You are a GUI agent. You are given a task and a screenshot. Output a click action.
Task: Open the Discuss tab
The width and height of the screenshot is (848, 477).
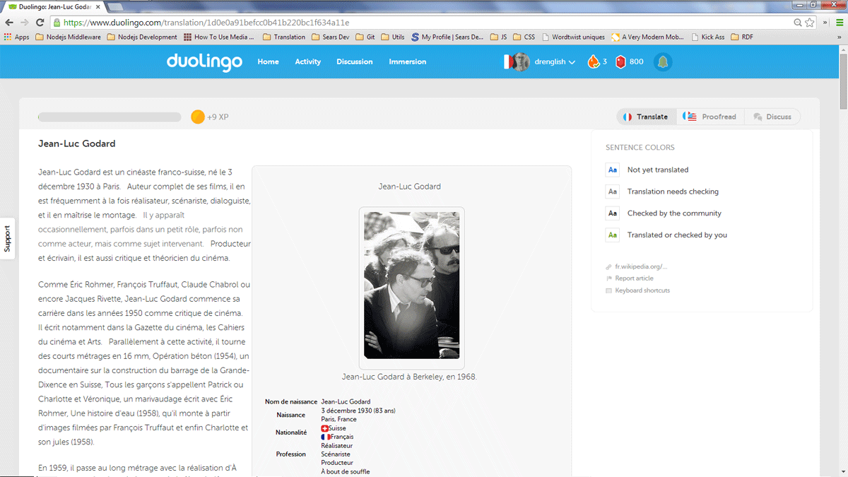[x=772, y=116]
